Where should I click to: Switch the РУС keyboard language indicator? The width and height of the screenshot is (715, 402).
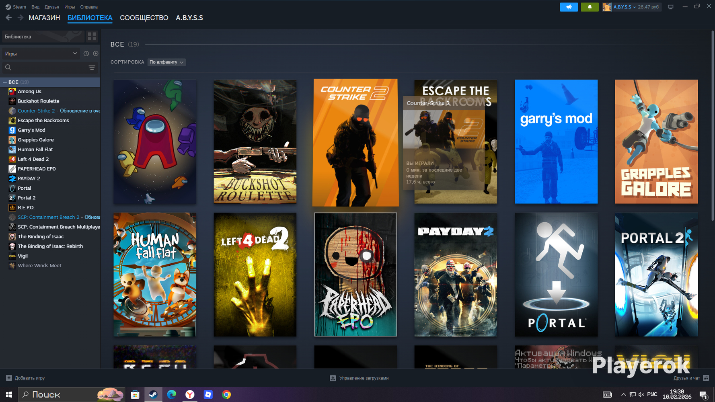(652, 394)
